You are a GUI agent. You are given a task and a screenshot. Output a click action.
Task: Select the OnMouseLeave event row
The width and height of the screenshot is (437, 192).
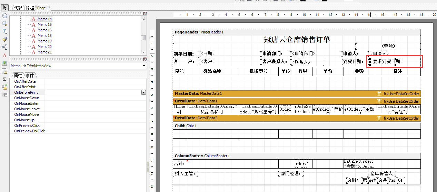[78, 109]
